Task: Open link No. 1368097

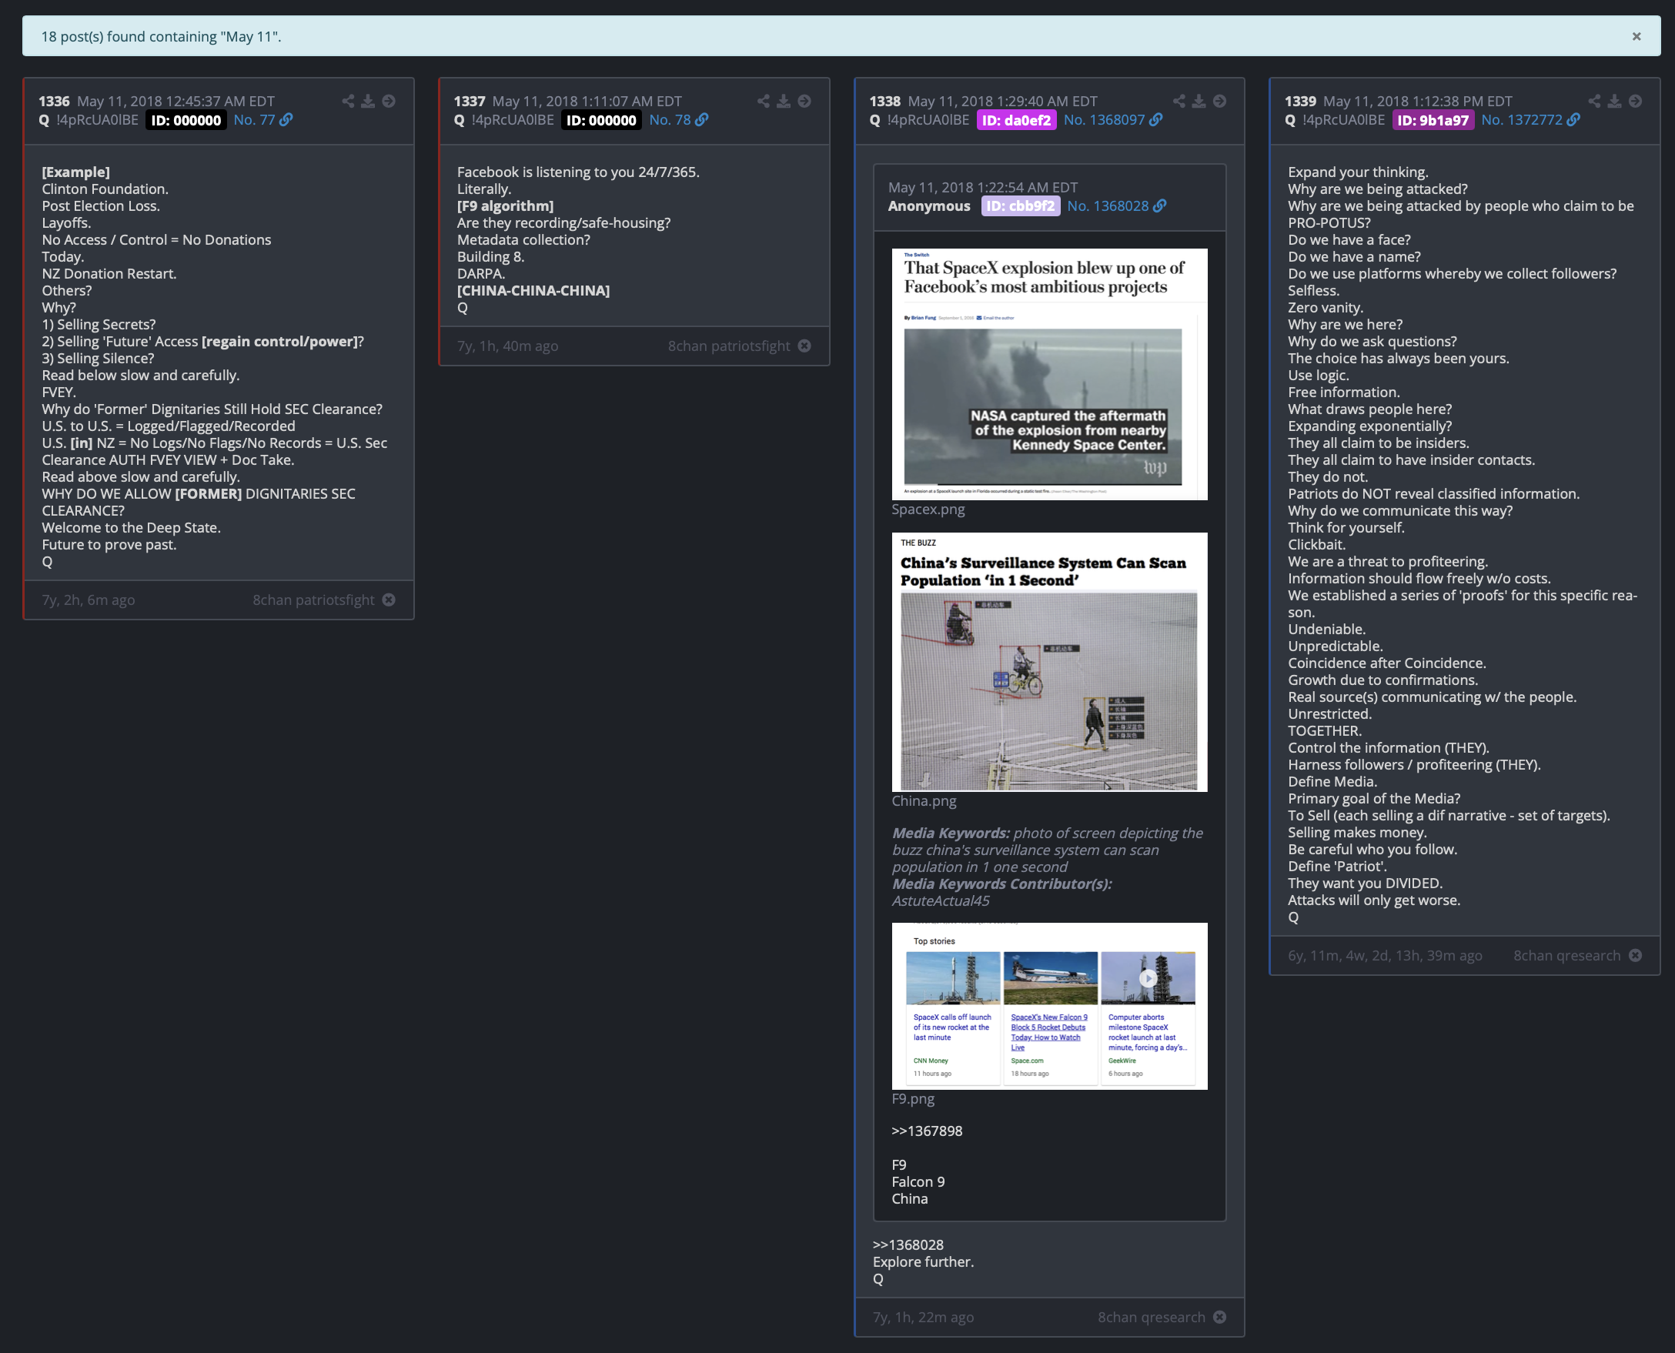Action: pyautogui.click(x=1105, y=120)
